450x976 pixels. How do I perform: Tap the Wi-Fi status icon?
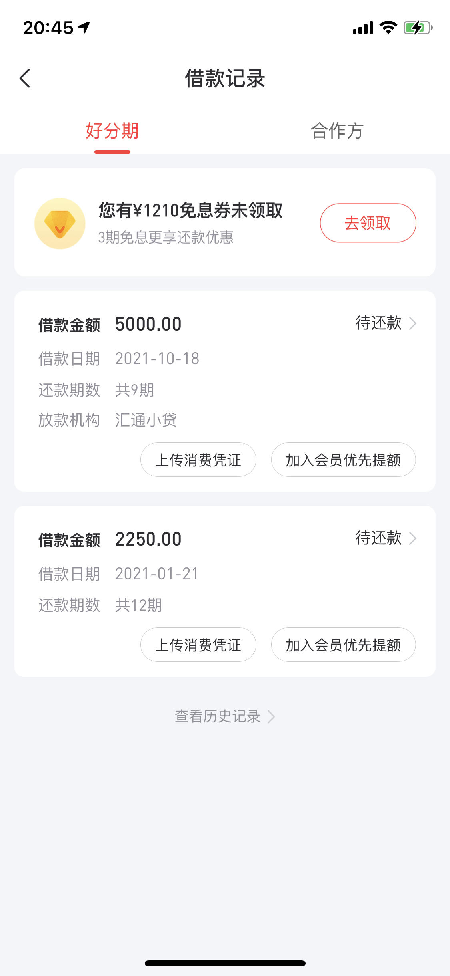point(388,28)
